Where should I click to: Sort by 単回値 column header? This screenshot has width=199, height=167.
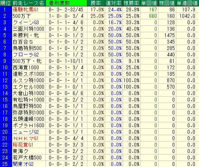[149, 3]
